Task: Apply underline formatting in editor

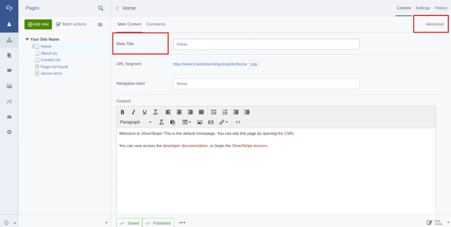Action: coord(144,112)
